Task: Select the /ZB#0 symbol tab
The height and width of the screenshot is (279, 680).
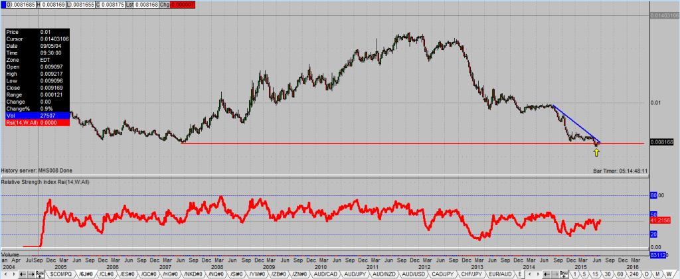Action: [x=280, y=274]
